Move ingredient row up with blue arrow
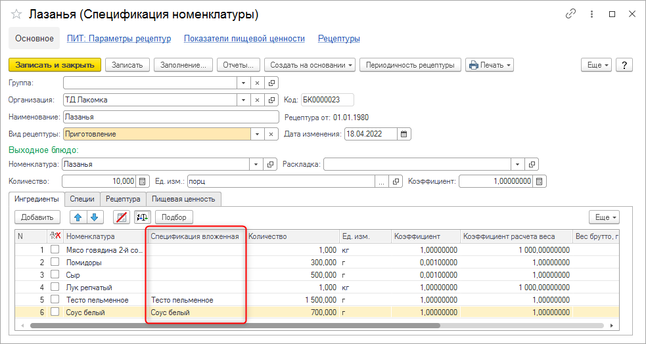This screenshot has height=344, width=646. pos(78,217)
